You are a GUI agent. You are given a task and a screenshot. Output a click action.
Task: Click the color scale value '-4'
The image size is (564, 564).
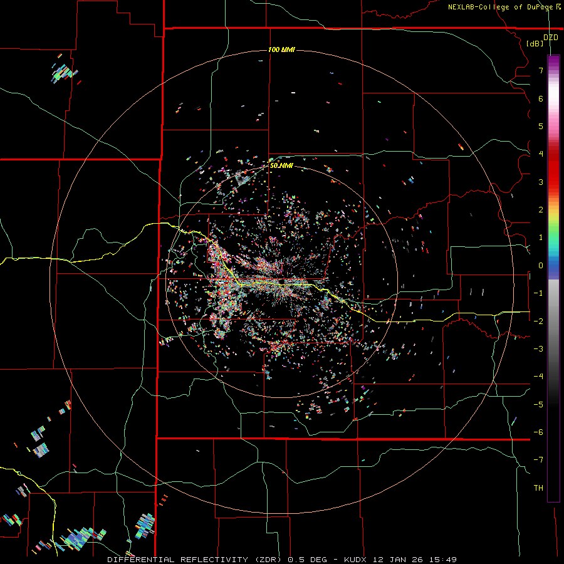pos(538,377)
